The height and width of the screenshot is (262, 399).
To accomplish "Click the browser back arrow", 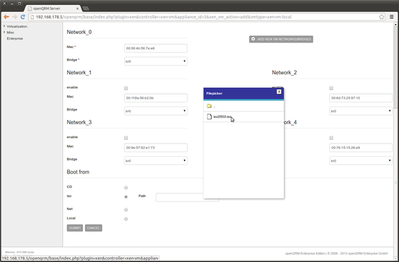I will tap(7, 17).
